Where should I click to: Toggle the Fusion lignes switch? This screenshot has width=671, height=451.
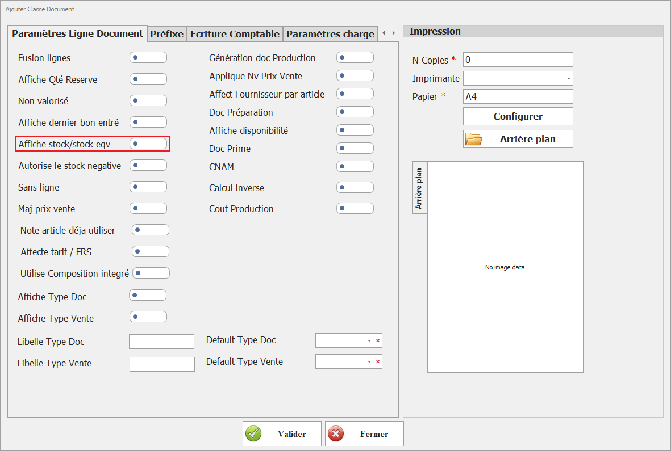(148, 57)
